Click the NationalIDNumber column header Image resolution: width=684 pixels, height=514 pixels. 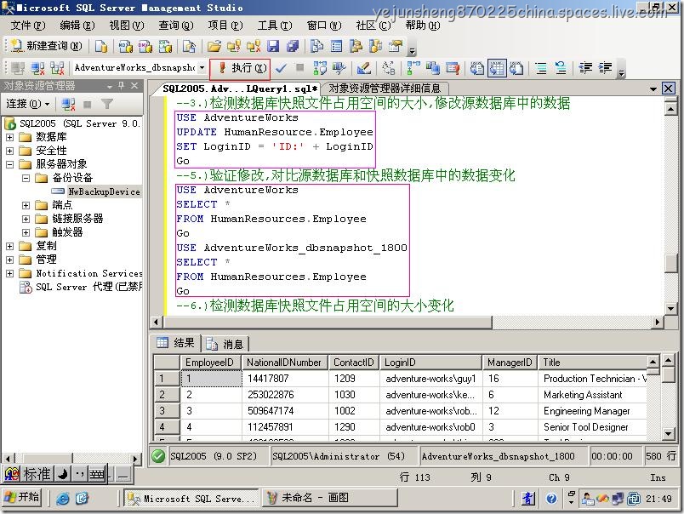point(285,363)
